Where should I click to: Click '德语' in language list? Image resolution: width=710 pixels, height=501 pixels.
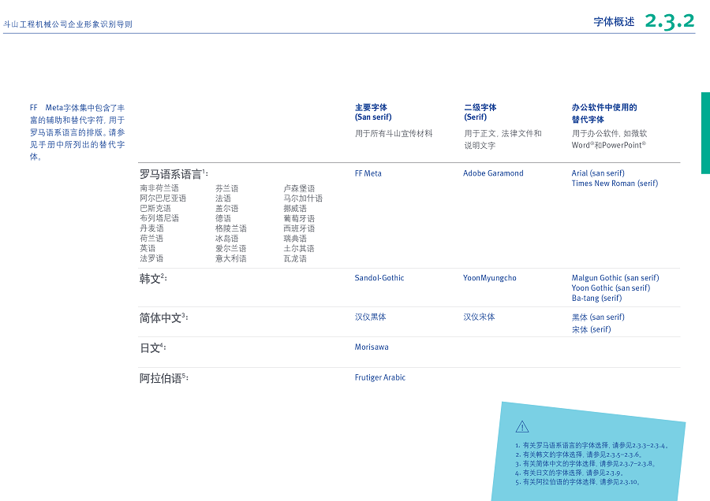pos(223,218)
